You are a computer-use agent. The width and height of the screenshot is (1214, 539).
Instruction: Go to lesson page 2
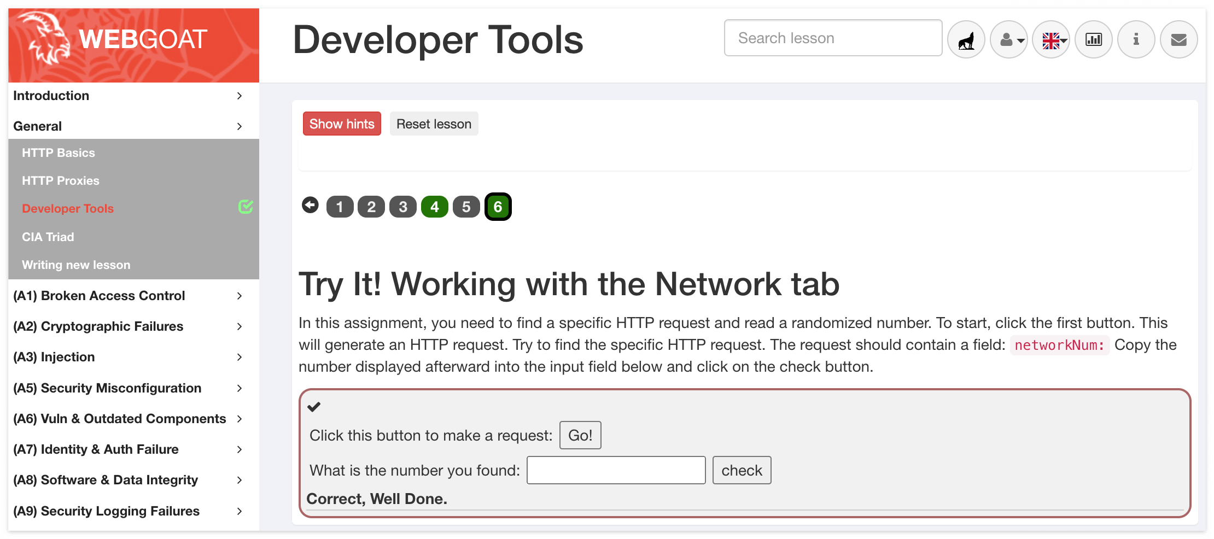371,207
